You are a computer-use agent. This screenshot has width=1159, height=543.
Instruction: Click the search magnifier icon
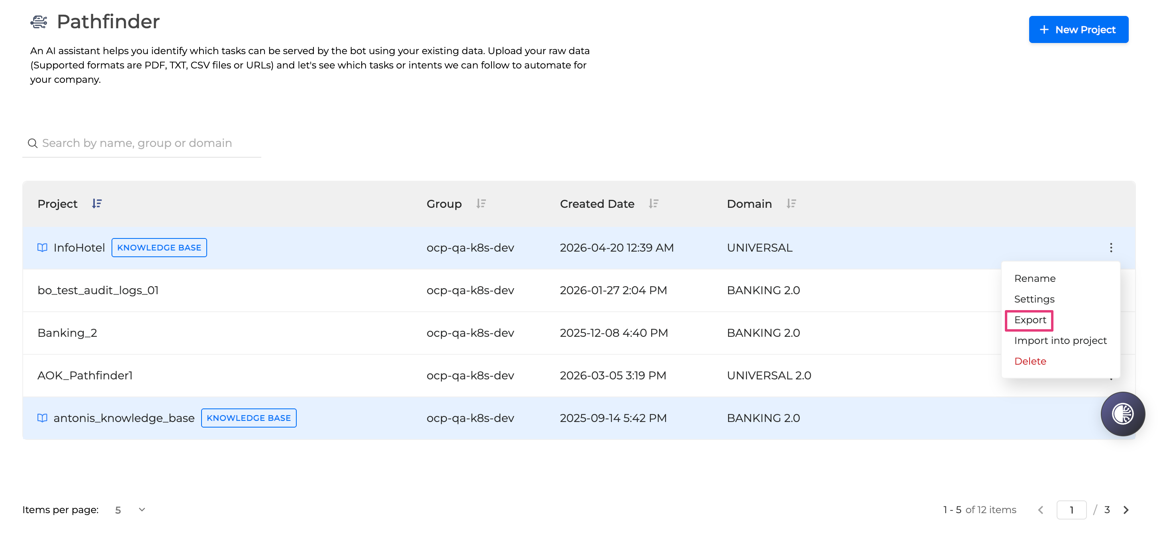[x=32, y=143]
